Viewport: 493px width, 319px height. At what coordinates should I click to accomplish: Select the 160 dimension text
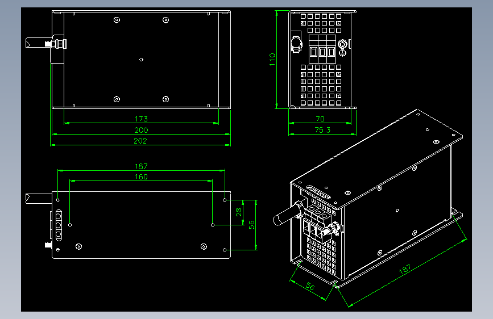pos(141,177)
